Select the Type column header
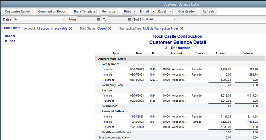This screenshot has width=266, height=140. (116, 53)
